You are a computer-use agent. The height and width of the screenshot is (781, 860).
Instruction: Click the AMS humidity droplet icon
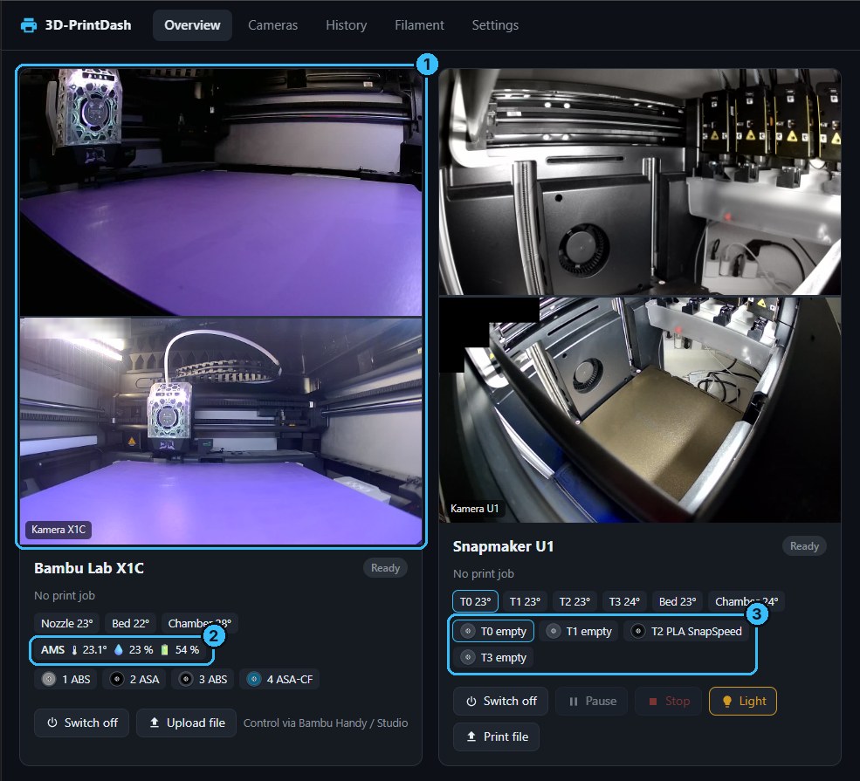coord(119,650)
